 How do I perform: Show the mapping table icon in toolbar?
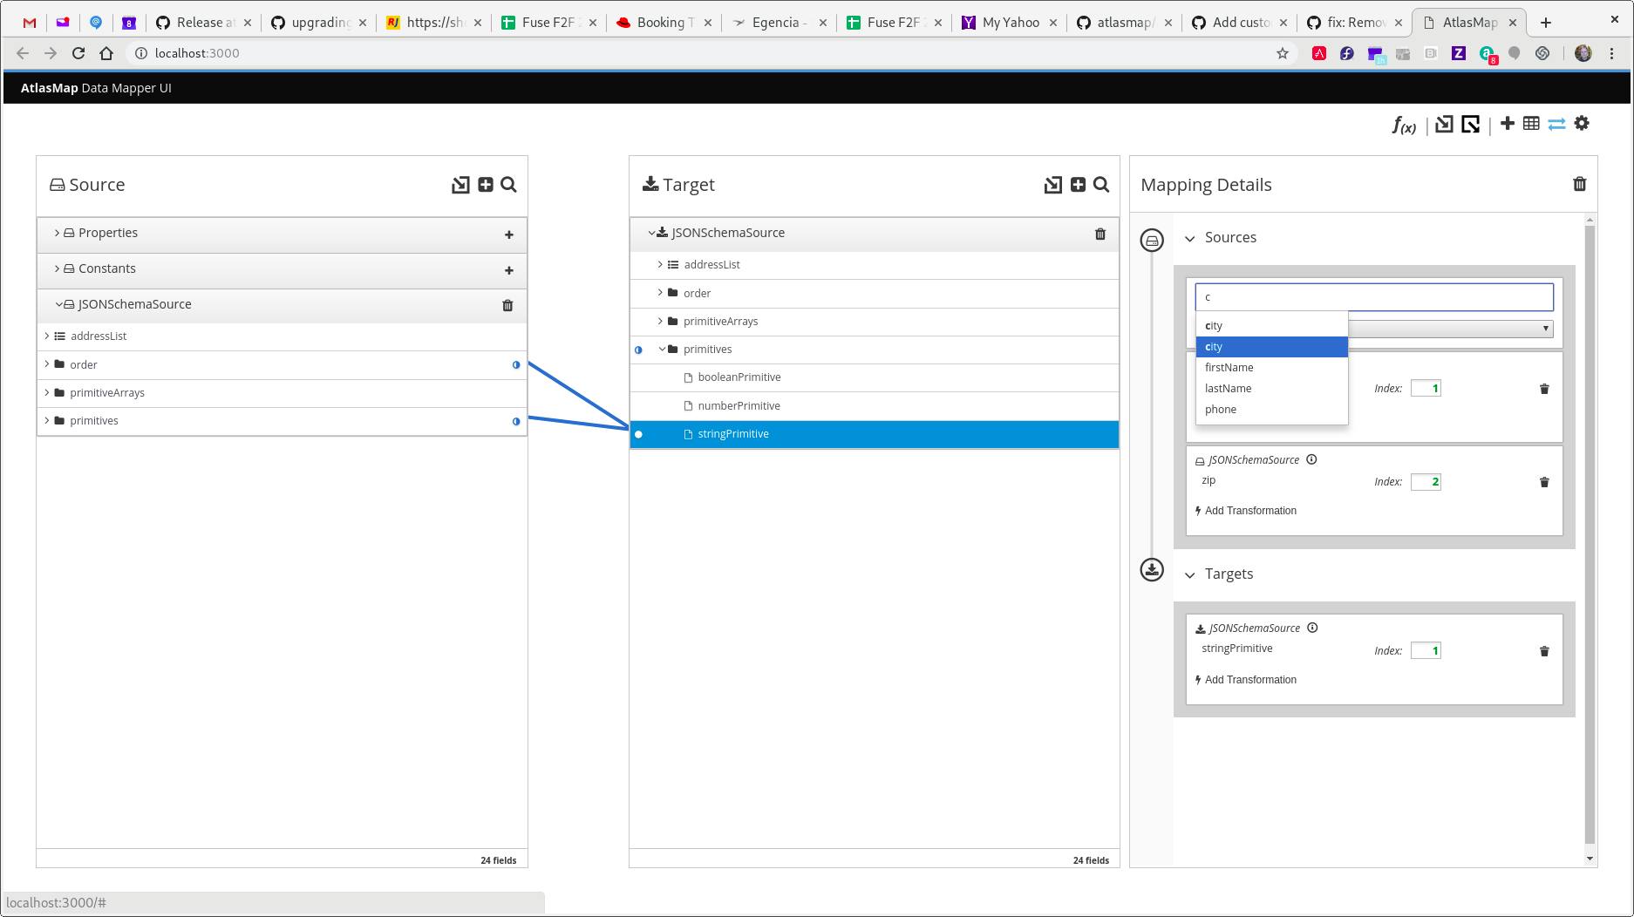click(x=1532, y=123)
